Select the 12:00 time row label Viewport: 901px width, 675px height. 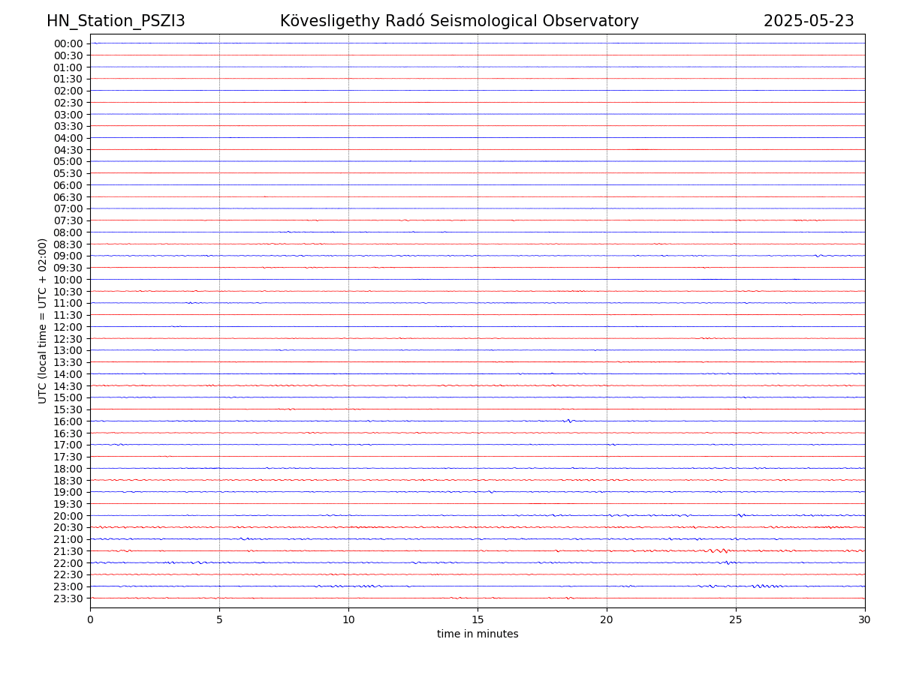point(68,327)
